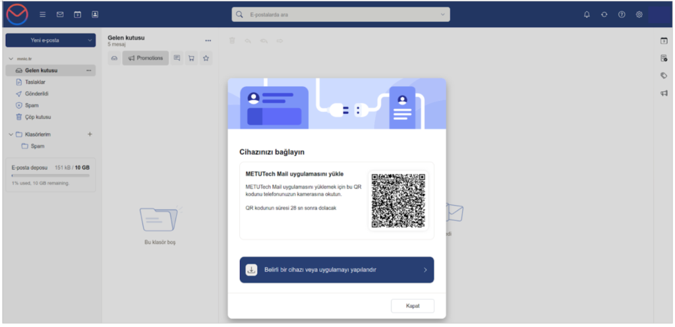Select the shopping cart tab
The width and height of the screenshot is (675, 327).
point(191,58)
